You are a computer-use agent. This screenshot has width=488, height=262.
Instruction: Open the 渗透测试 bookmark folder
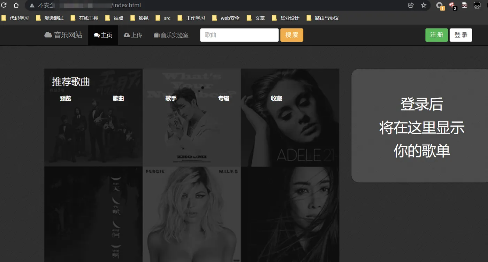click(x=50, y=18)
